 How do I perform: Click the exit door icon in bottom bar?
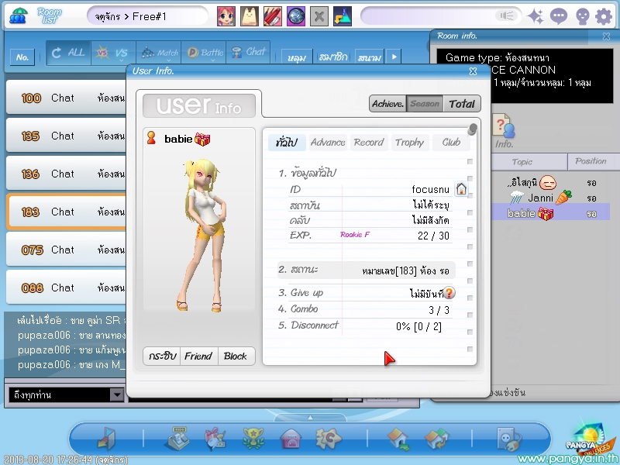pos(107,438)
